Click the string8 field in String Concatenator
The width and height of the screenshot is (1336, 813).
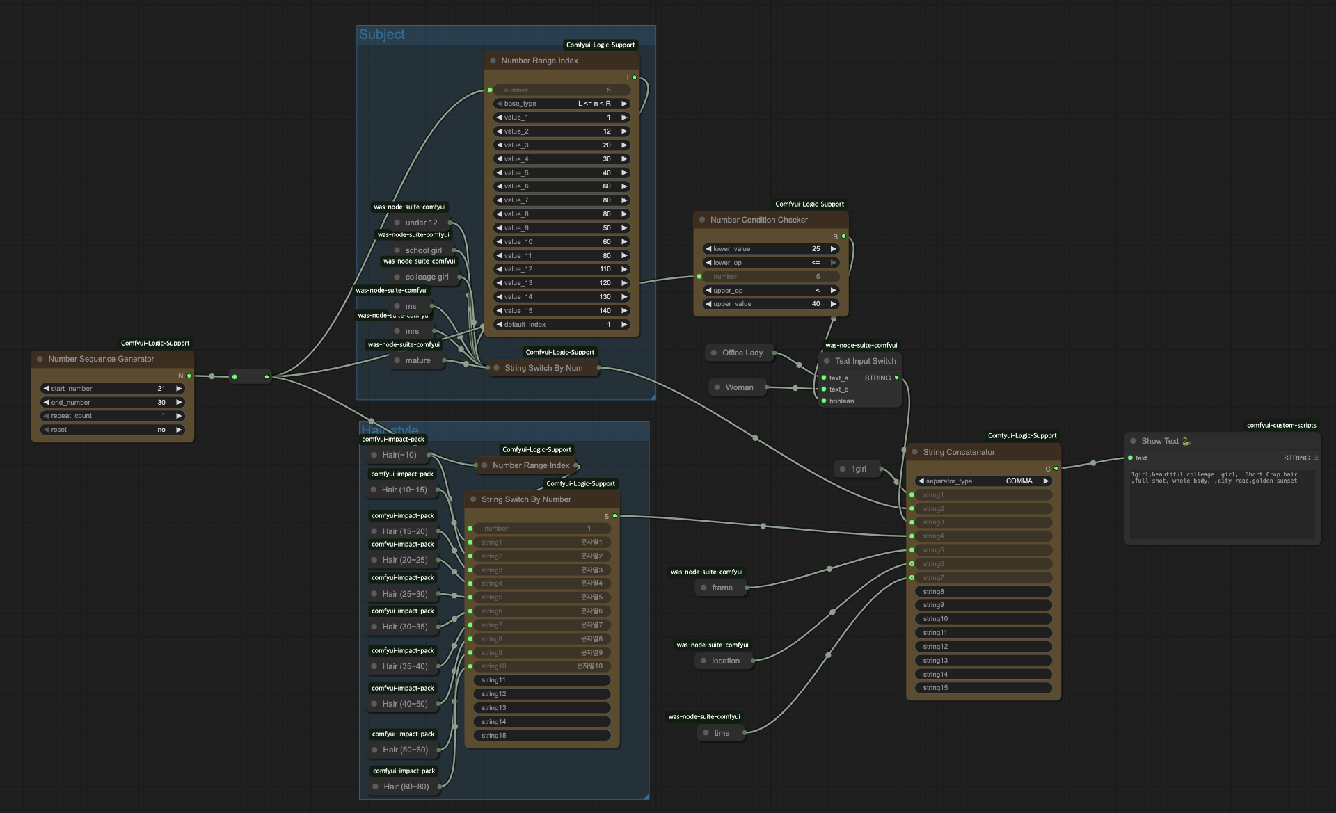(x=983, y=592)
